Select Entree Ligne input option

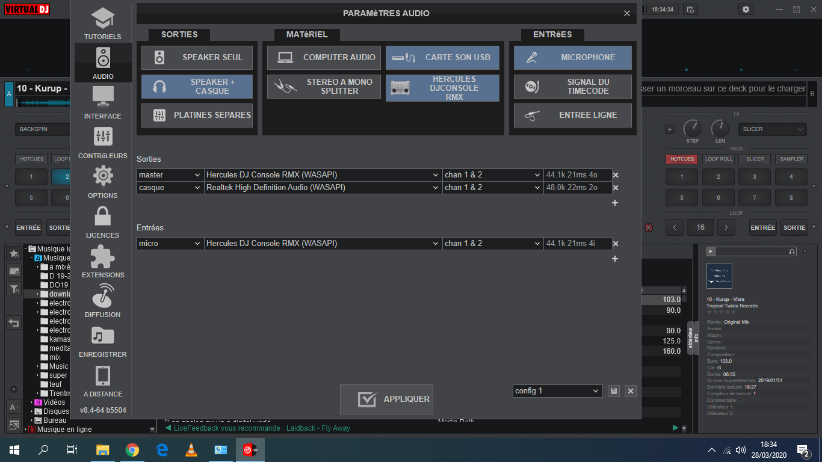[573, 115]
